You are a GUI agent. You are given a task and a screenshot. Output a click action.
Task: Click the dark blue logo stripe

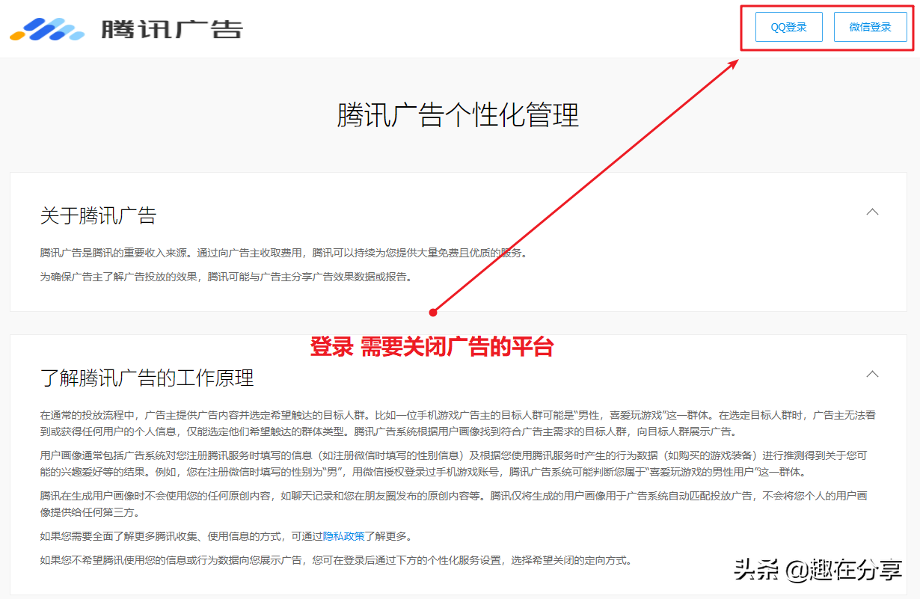(x=36, y=28)
